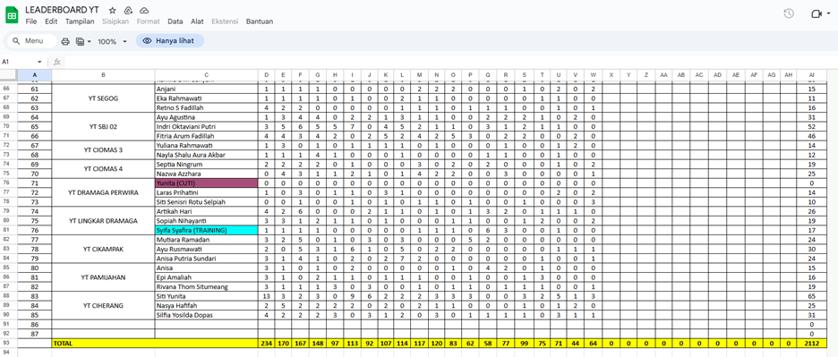Click the cyan Syifa Syafira (TRAINING) cell
Viewport: 838px width, 357px height.
click(206, 230)
